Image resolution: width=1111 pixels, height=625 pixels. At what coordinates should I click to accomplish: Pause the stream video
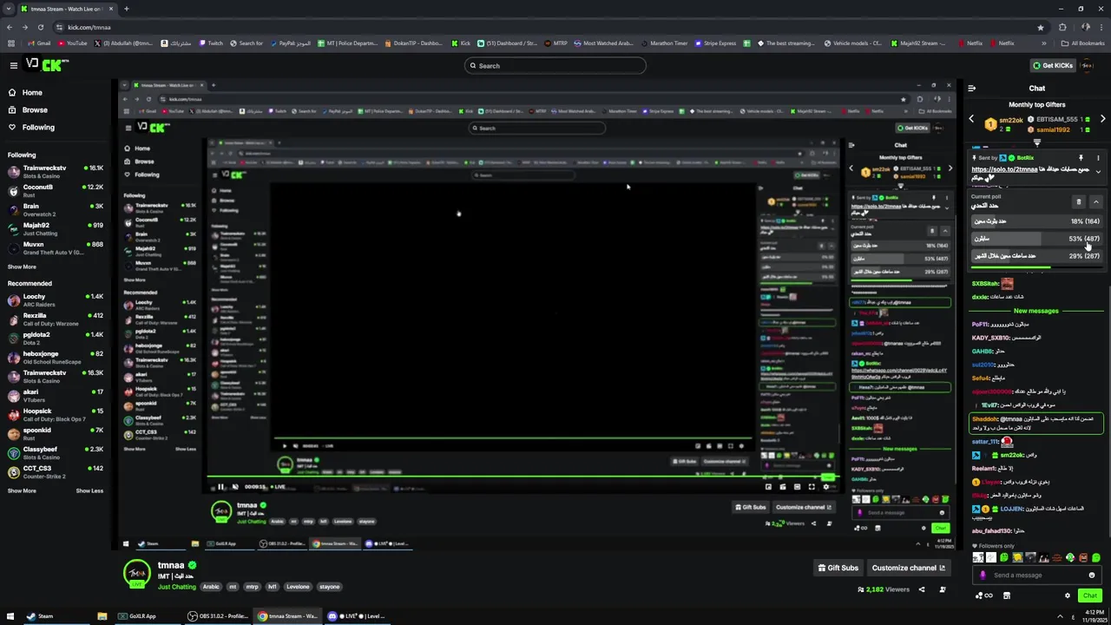(220, 487)
